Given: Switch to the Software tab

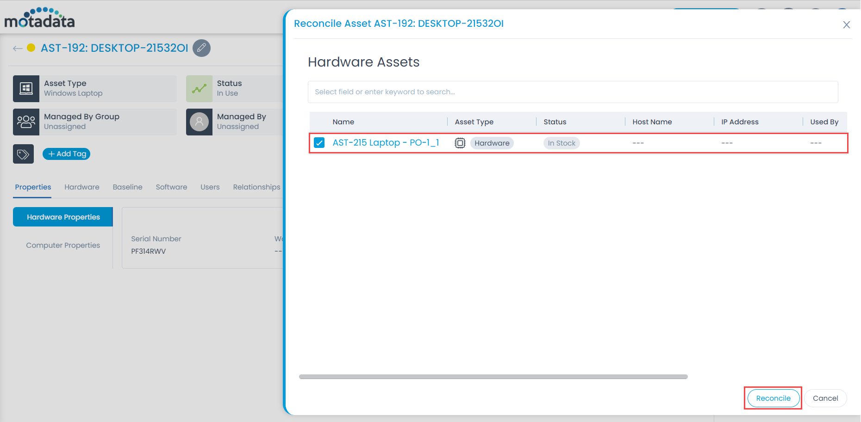Looking at the screenshot, I should [171, 187].
